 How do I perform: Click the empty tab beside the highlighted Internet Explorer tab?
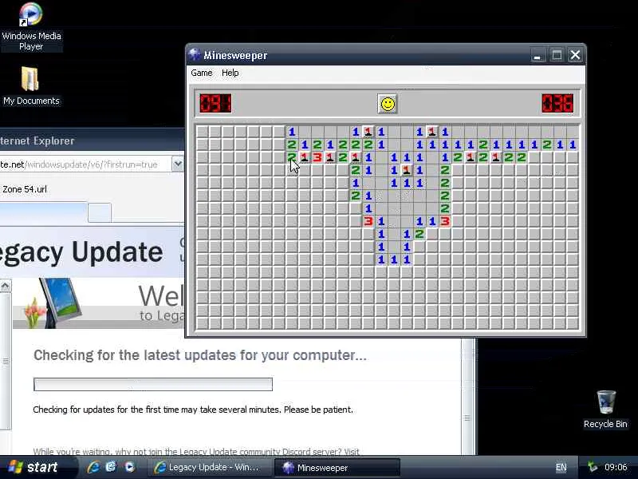pyautogui.click(x=100, y=212)
